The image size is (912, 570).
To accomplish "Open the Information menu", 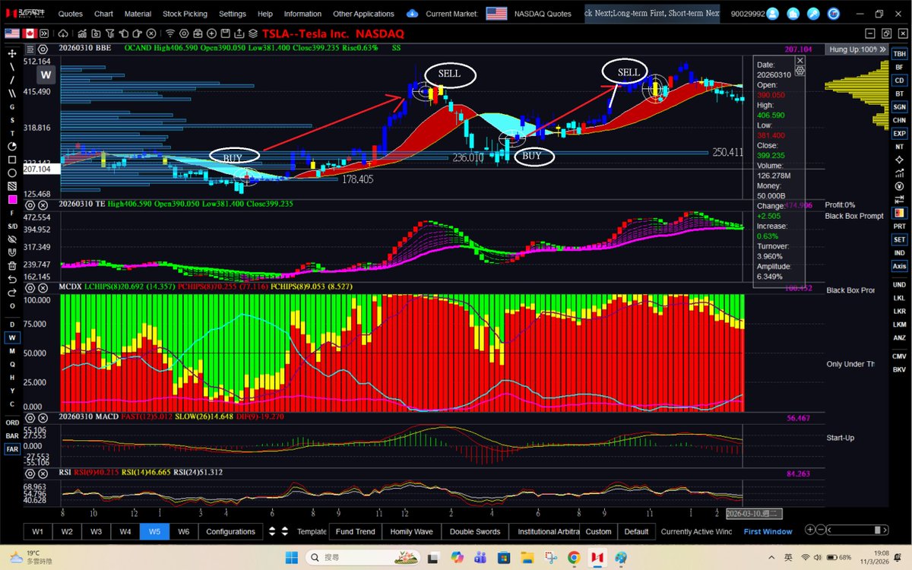I will [x=302, y=14].
